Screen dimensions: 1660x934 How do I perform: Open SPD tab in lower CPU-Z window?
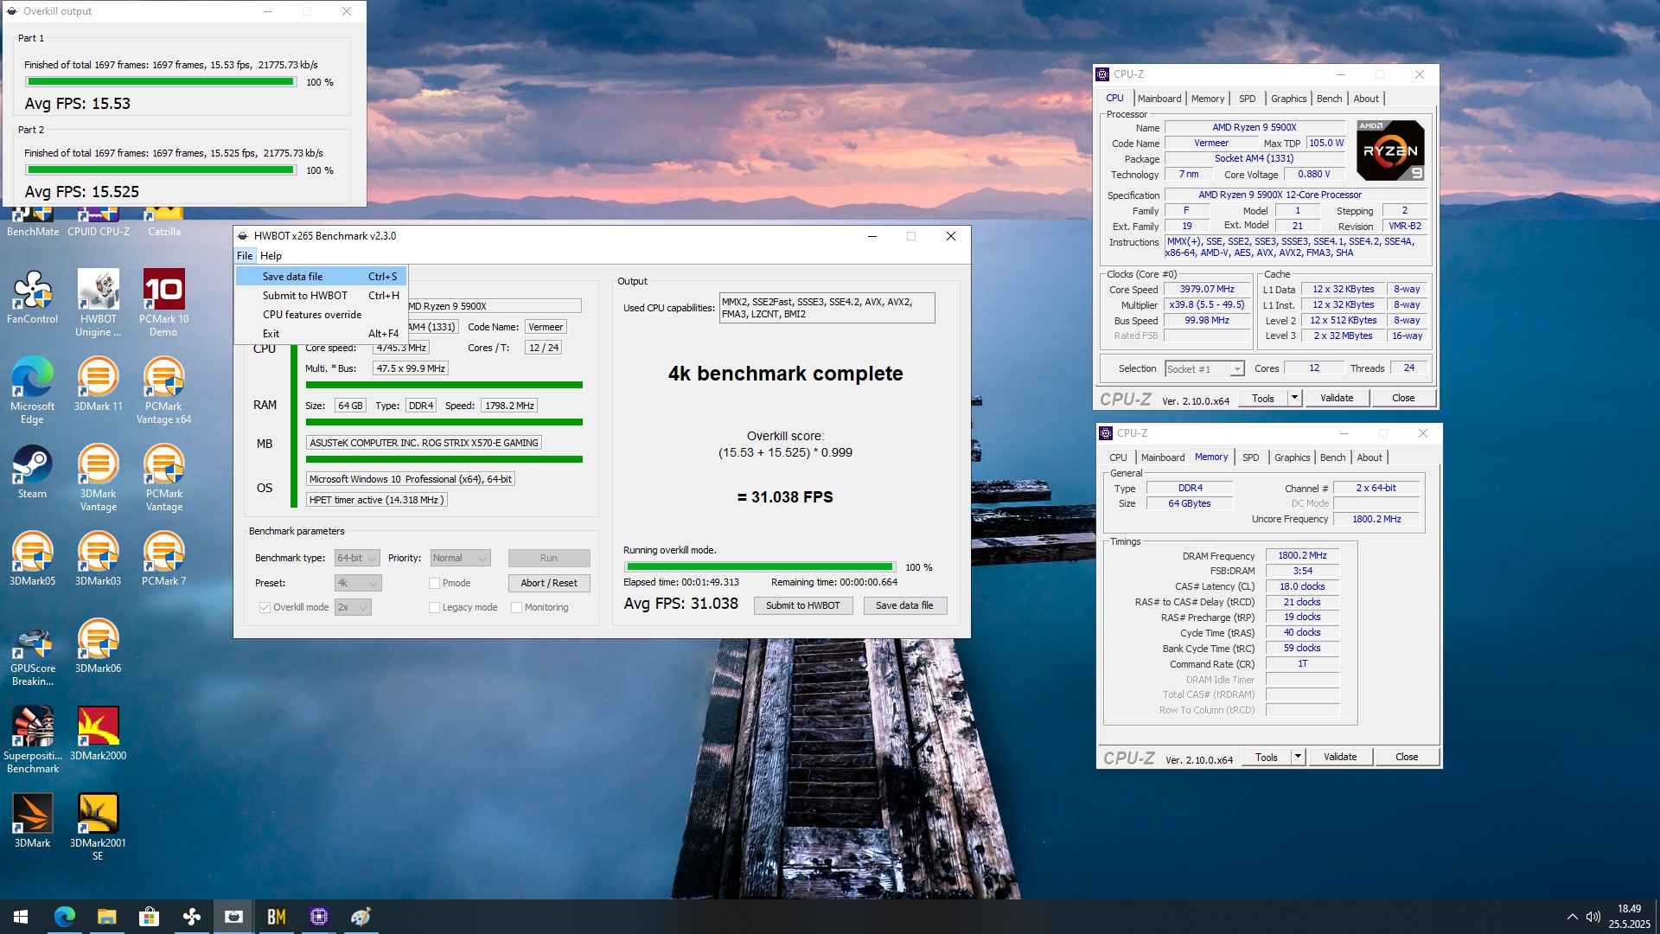point(1250,457)
